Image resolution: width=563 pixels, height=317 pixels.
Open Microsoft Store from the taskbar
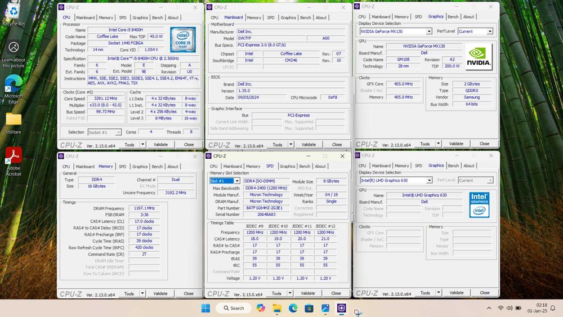click(x=309, y=308)
